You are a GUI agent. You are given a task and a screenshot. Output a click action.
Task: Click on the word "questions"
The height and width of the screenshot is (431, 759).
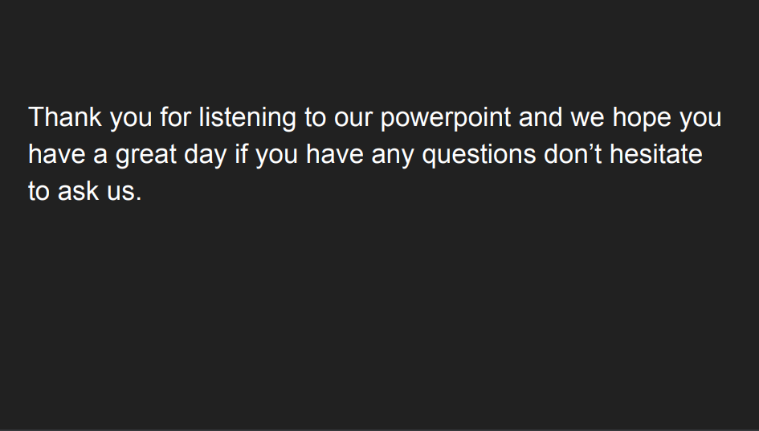pos(479,156)
